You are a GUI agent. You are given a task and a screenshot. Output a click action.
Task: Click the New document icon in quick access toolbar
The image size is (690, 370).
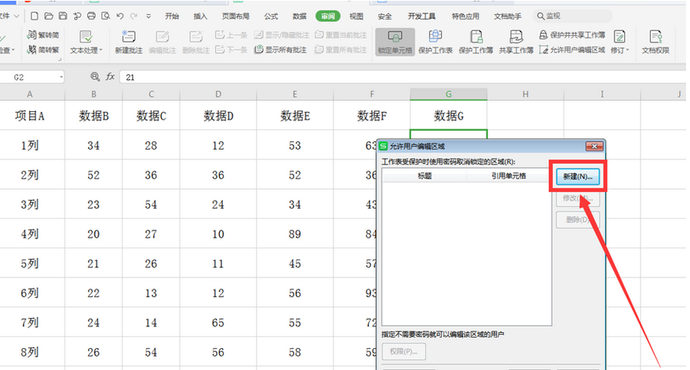point(35,16)
